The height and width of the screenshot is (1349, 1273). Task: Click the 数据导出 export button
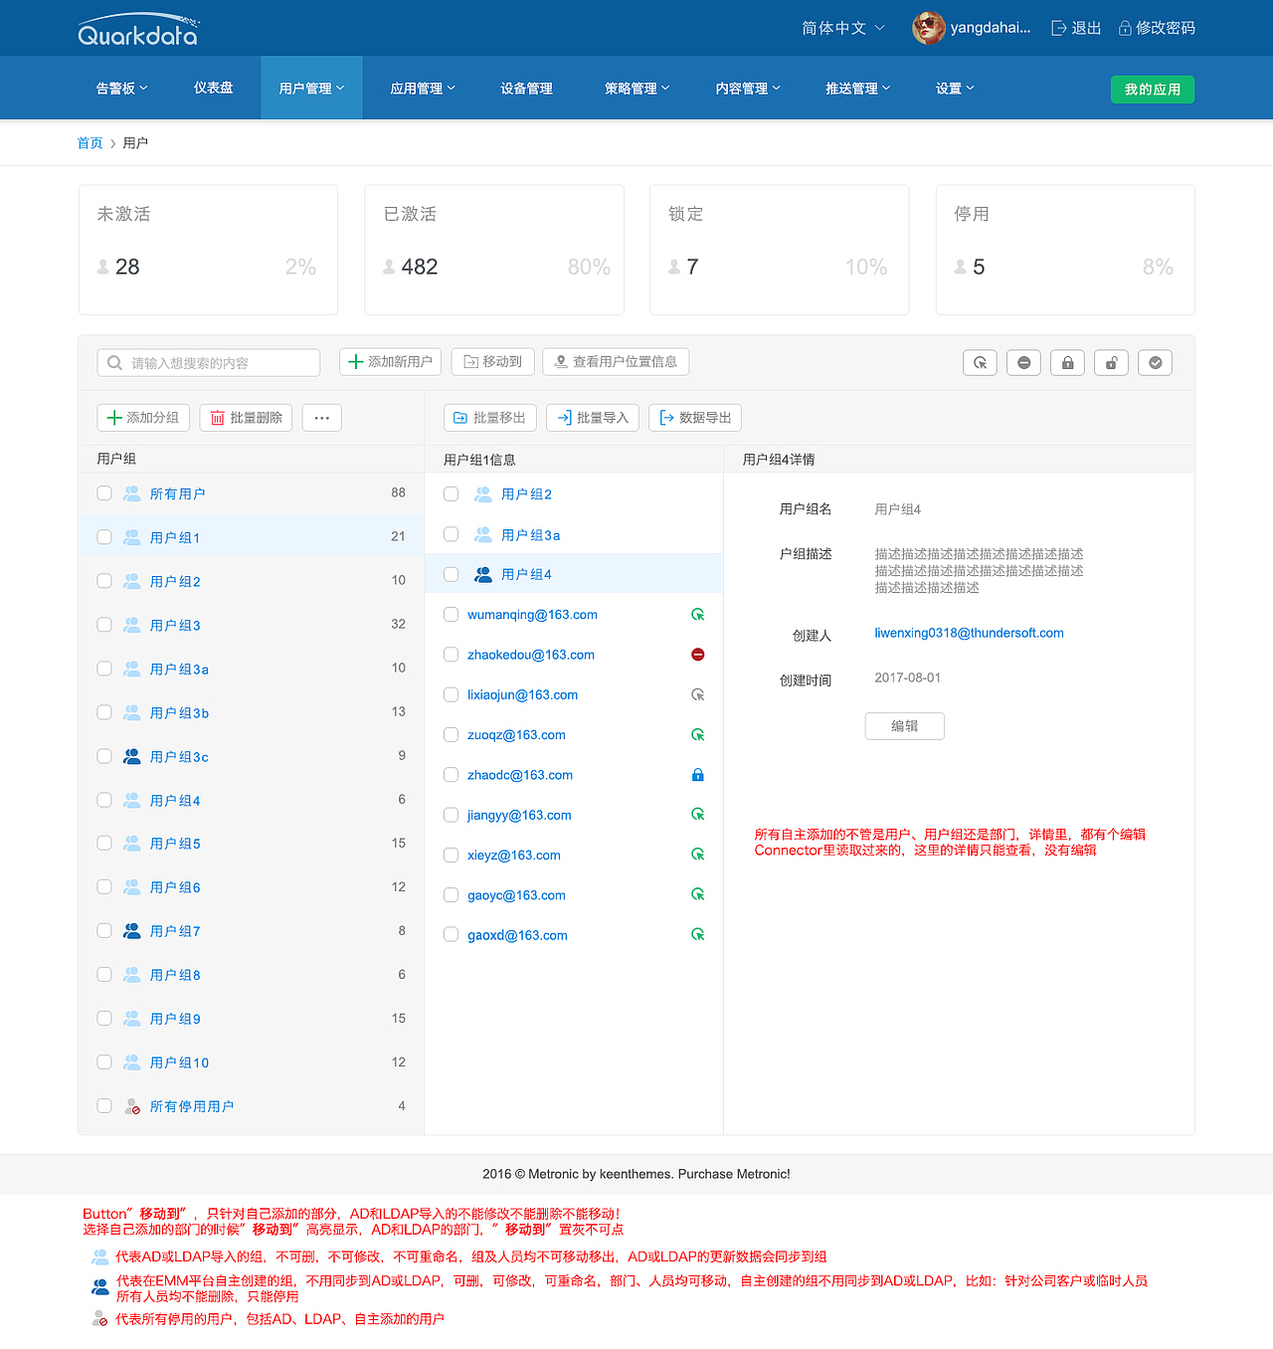(695, 418)
